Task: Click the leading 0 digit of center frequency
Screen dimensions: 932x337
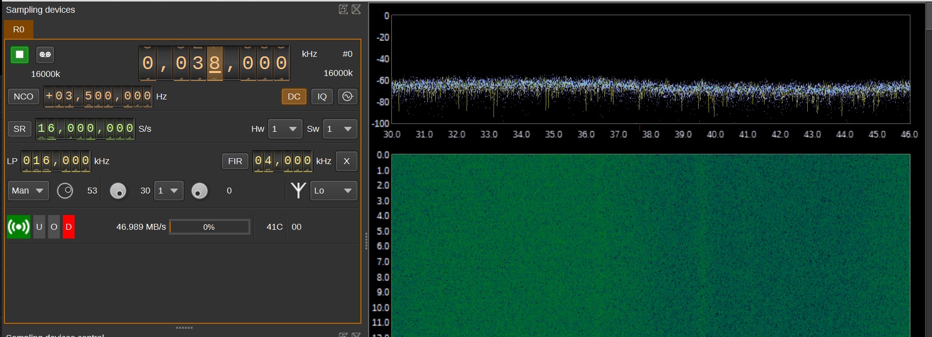Action: coord(148,63)
